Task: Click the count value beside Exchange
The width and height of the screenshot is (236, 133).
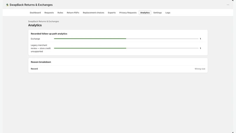Action: [200, 39]
